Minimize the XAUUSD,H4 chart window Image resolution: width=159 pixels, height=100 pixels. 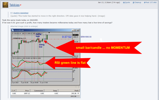coord(73,30)
